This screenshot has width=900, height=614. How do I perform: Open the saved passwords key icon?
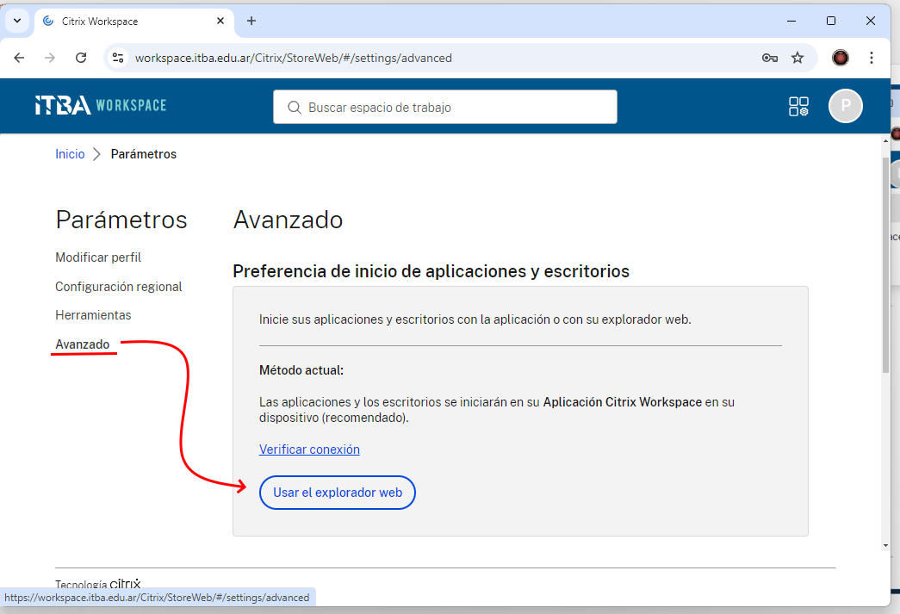point(769,58)
